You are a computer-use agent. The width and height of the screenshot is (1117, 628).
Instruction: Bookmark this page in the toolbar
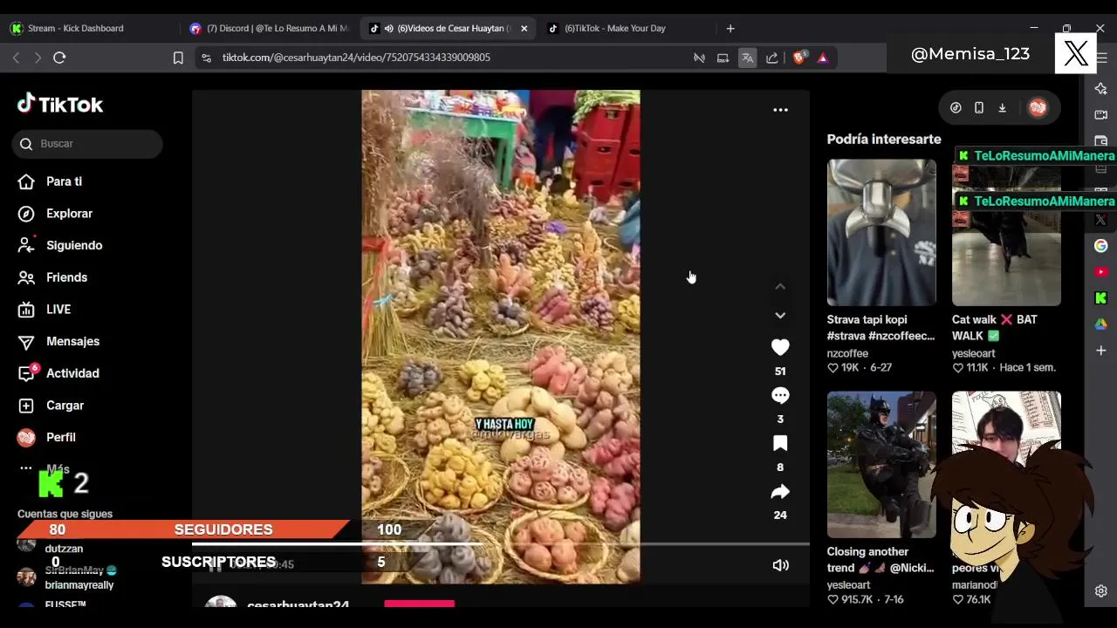pos(178,58)
